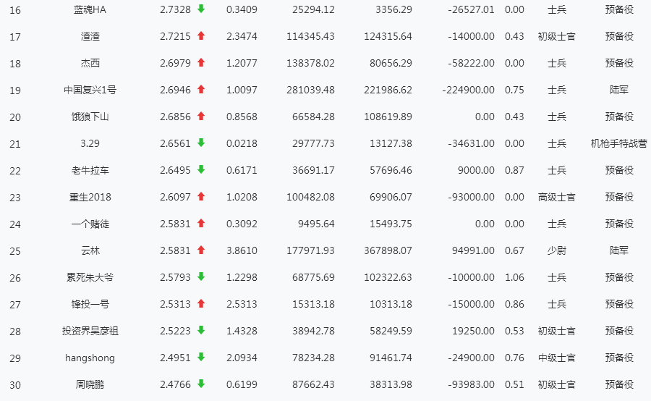Click the green down arrow beside 2.5223
This screenshot has width=651, height=401.
(201, 330)
